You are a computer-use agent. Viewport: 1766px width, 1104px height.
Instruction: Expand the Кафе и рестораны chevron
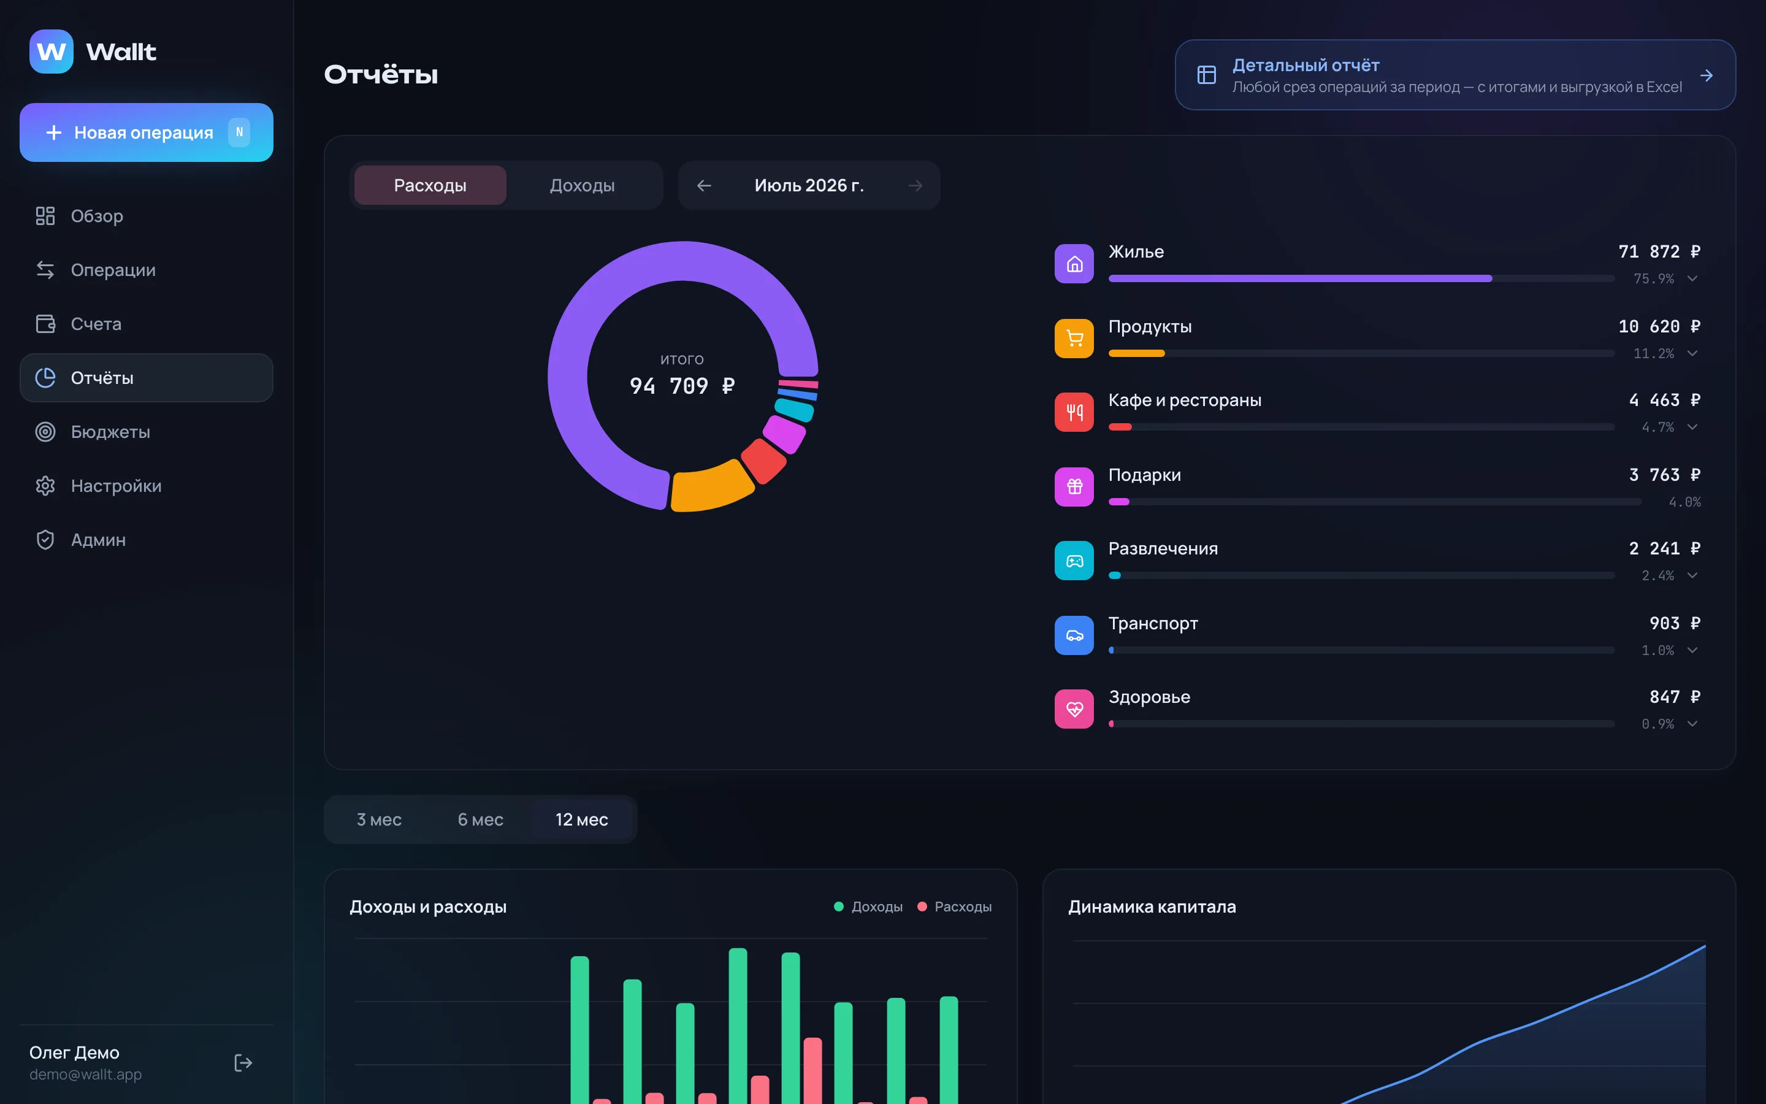tap(1692, 427)
